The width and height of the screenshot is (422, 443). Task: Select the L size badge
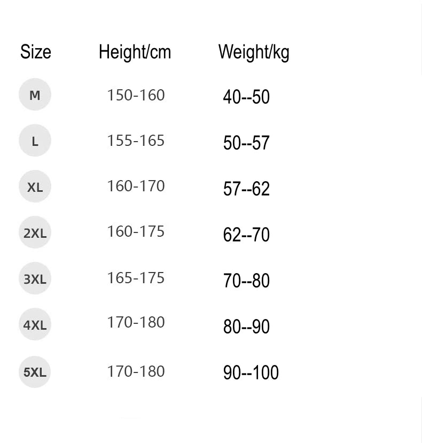(35, 141)
